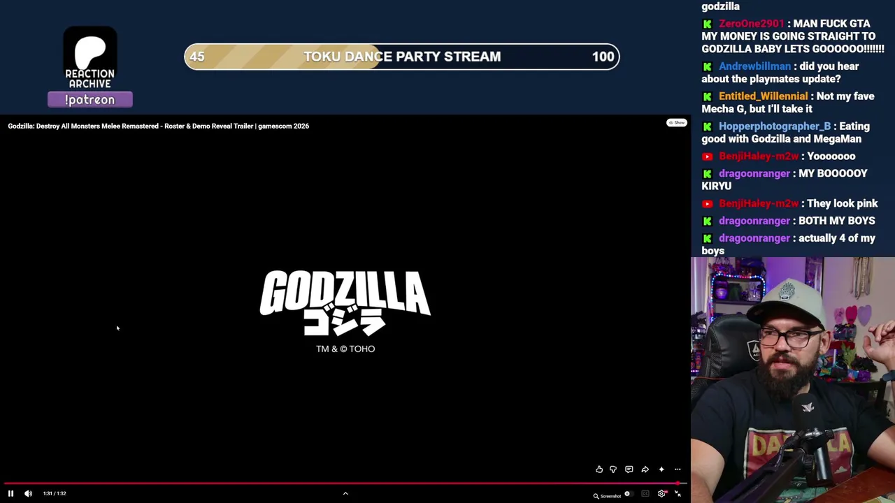
Task: Click the YouTube icon beside 'Yooooooo' message
Action: (x=708, y=156)
